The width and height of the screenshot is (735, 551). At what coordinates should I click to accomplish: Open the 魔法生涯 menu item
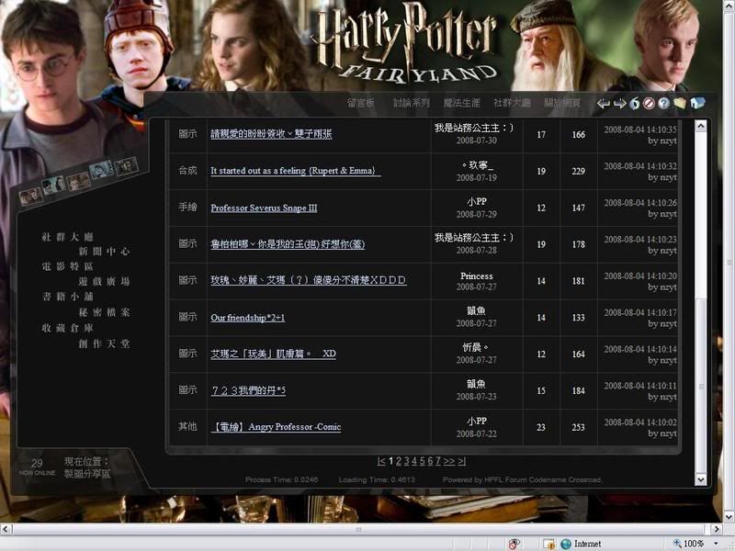click(462, 103)
